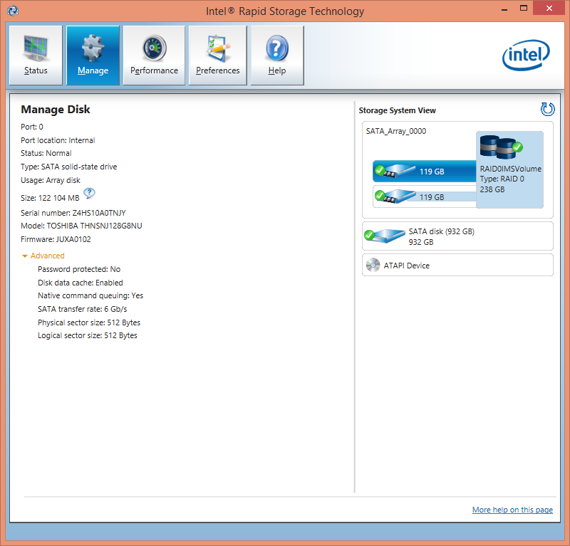570x546 pixels.
Task: Select the RAID0IMSVolume volume icon
Action: tap(502, 147)
